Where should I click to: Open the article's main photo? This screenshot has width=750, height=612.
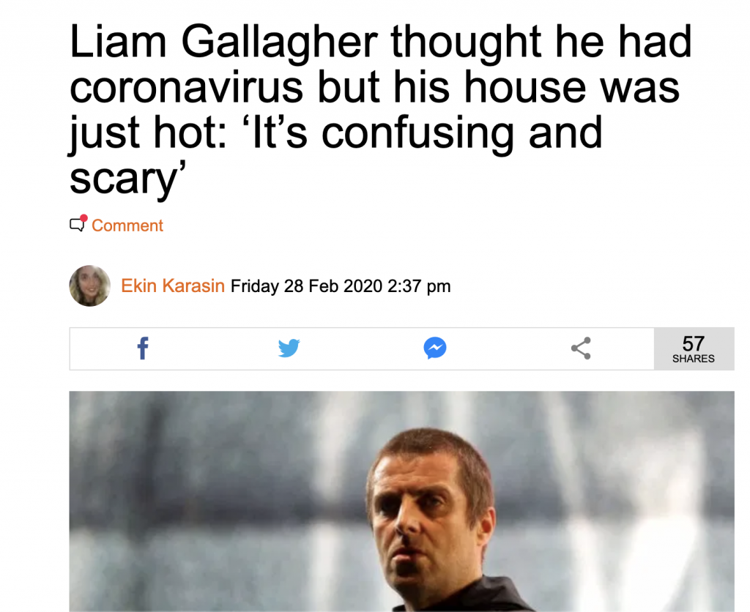pos(402,501)
